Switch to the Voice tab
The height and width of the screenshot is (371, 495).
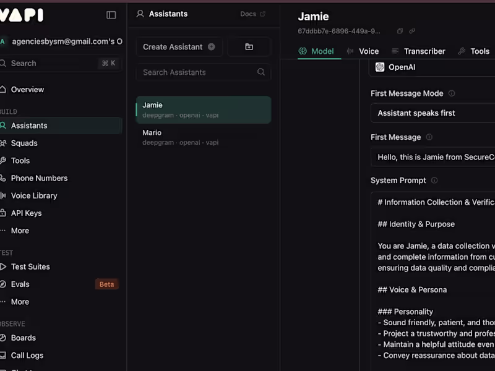(x=363, y=51)
